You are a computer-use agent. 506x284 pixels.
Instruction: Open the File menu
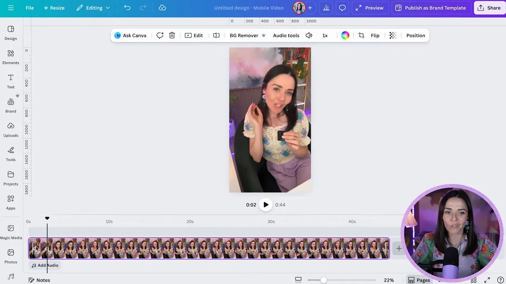(x=30, y=8)
